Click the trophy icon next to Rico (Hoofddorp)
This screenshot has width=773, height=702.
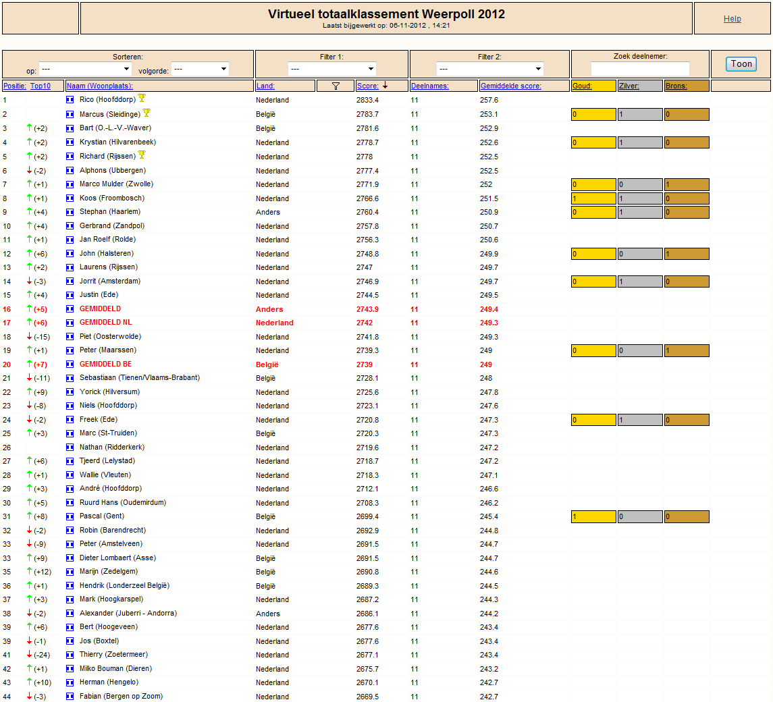point(142,98)
